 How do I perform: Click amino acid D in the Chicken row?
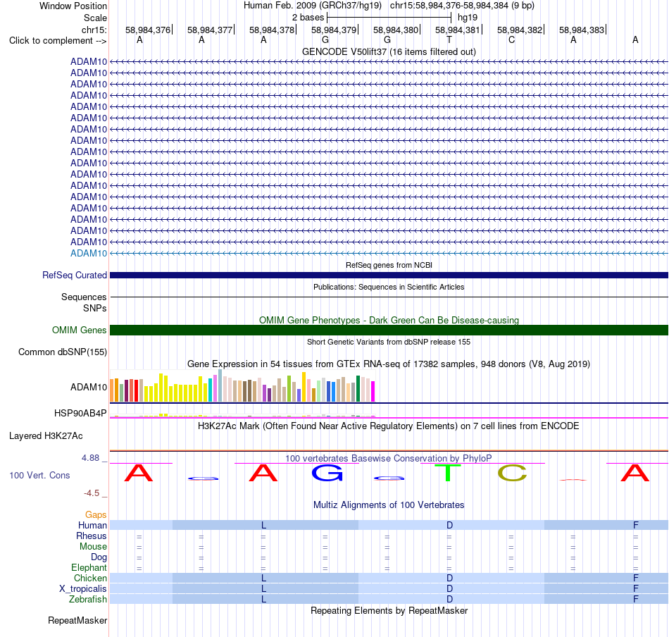(449, 578)
